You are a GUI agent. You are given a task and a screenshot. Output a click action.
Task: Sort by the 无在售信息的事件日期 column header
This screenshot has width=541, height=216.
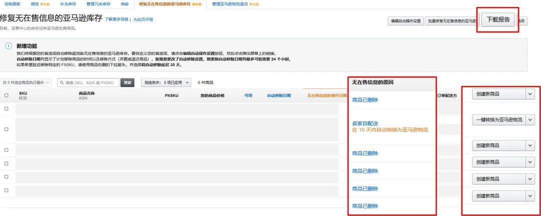coord(327,95)
